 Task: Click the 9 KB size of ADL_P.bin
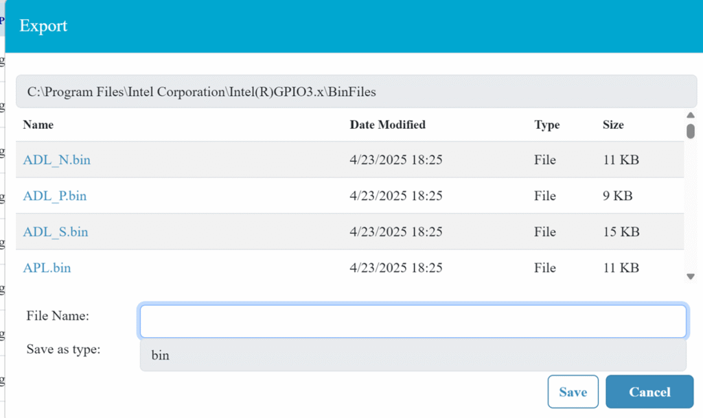617,195
